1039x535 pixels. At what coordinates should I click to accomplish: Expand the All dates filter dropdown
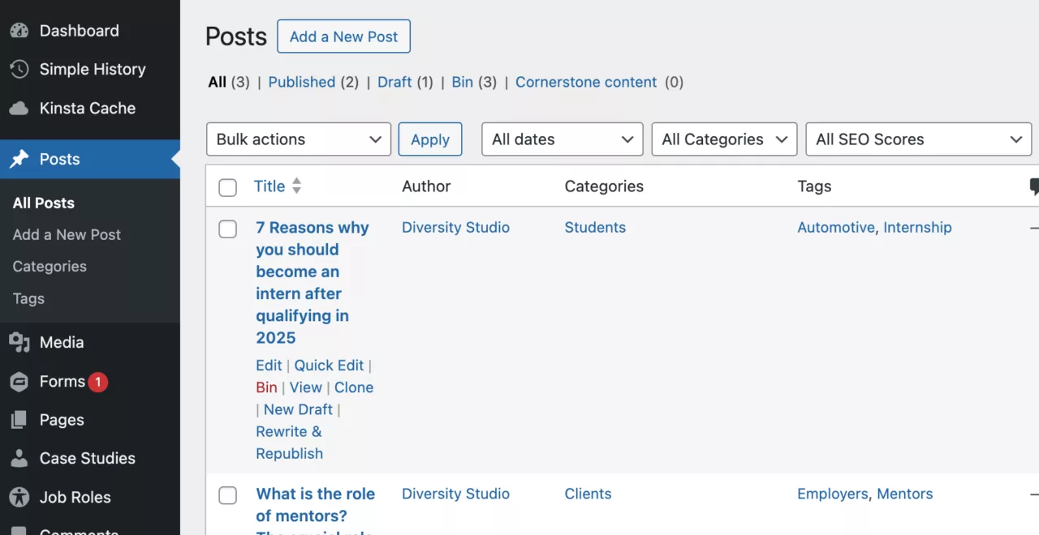562,139
